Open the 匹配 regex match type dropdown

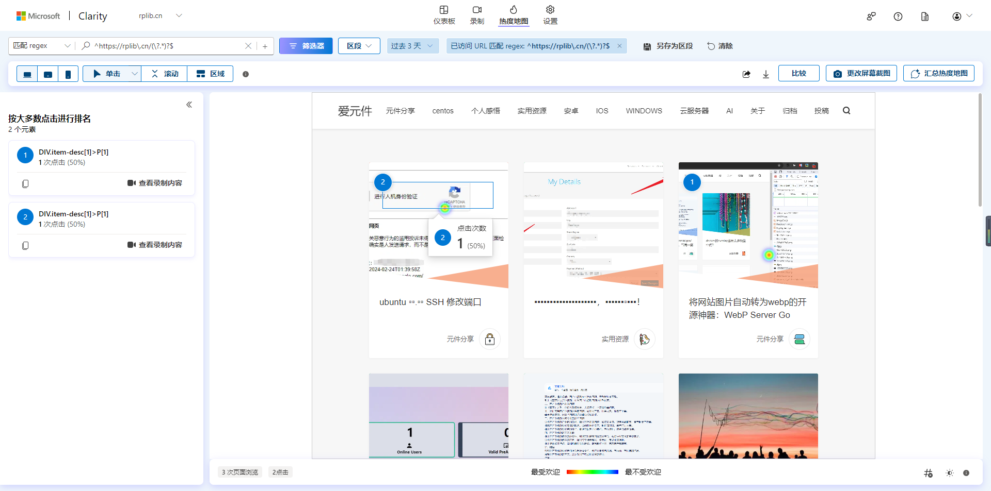pyautogui.click(x=41, y=46)
